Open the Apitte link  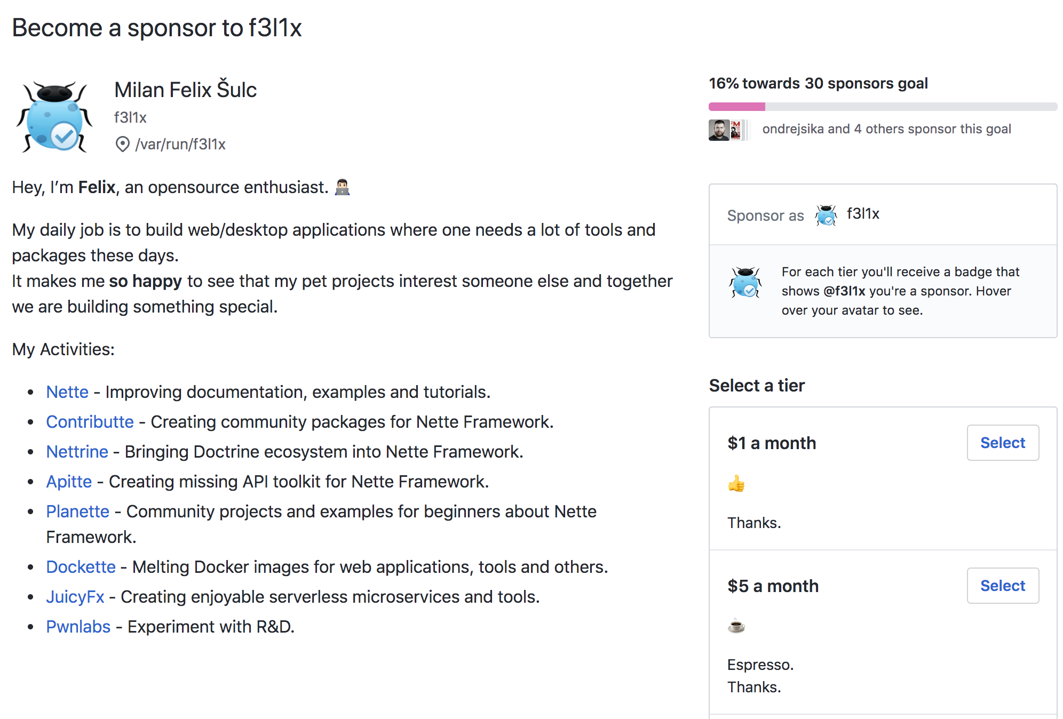(x=69, y=482)
